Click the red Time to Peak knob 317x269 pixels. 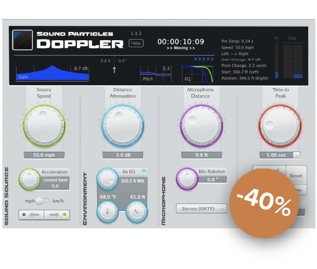click(x=280, y=125)
